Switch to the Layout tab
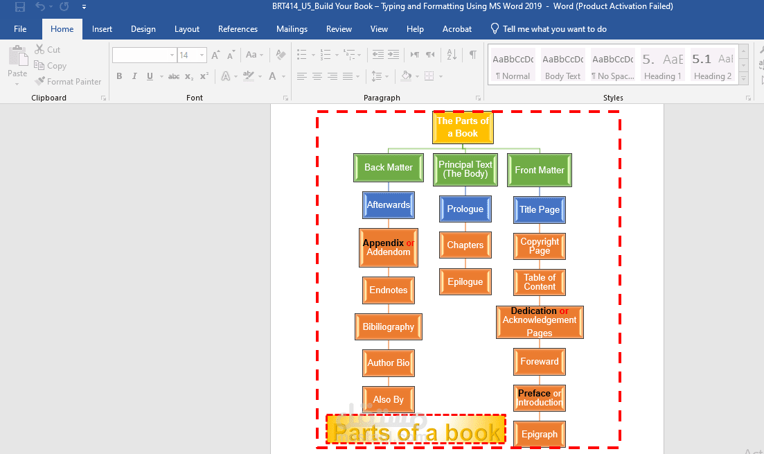Image resolution: width=764 pixels, height=454 pixels. (187, 29)
